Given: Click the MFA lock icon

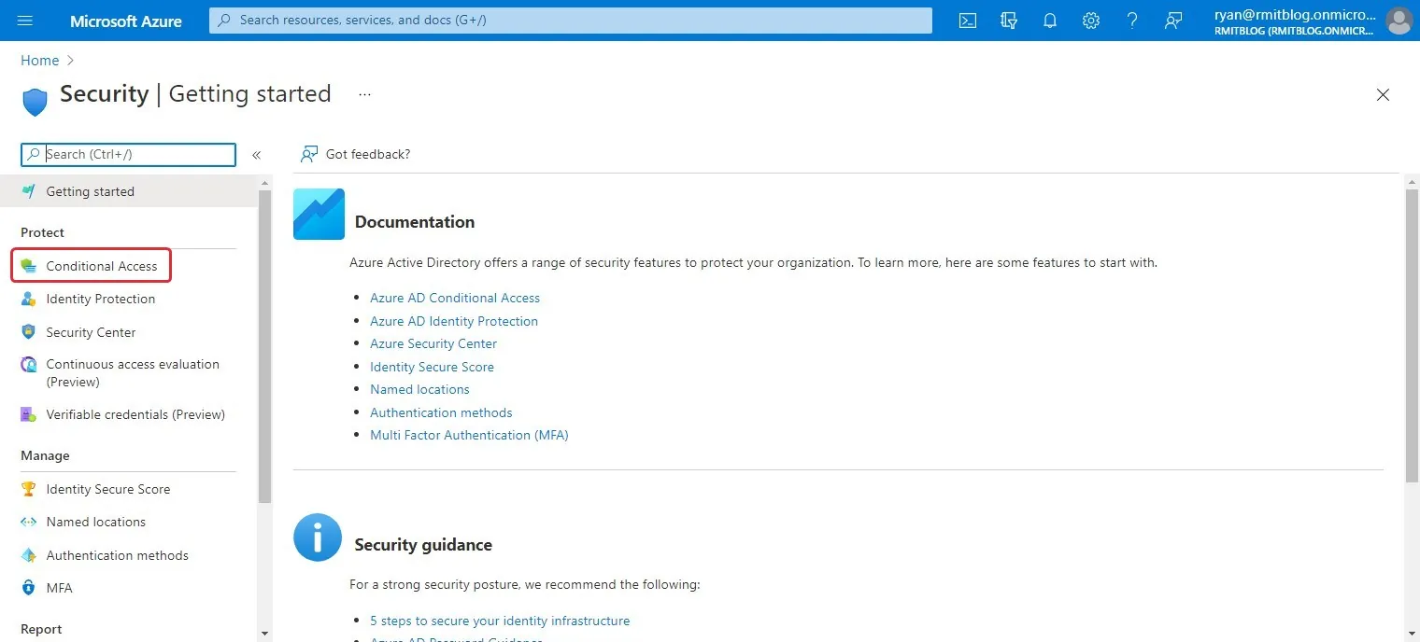Looking at the screenshot, I should tap(29, 588).
